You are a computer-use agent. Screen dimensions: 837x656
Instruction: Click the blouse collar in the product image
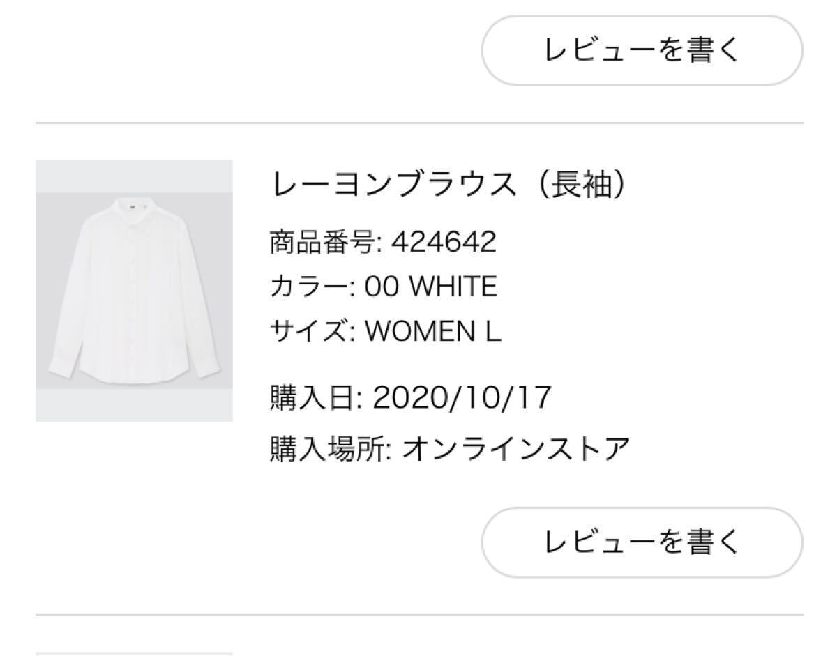point(134,206)
